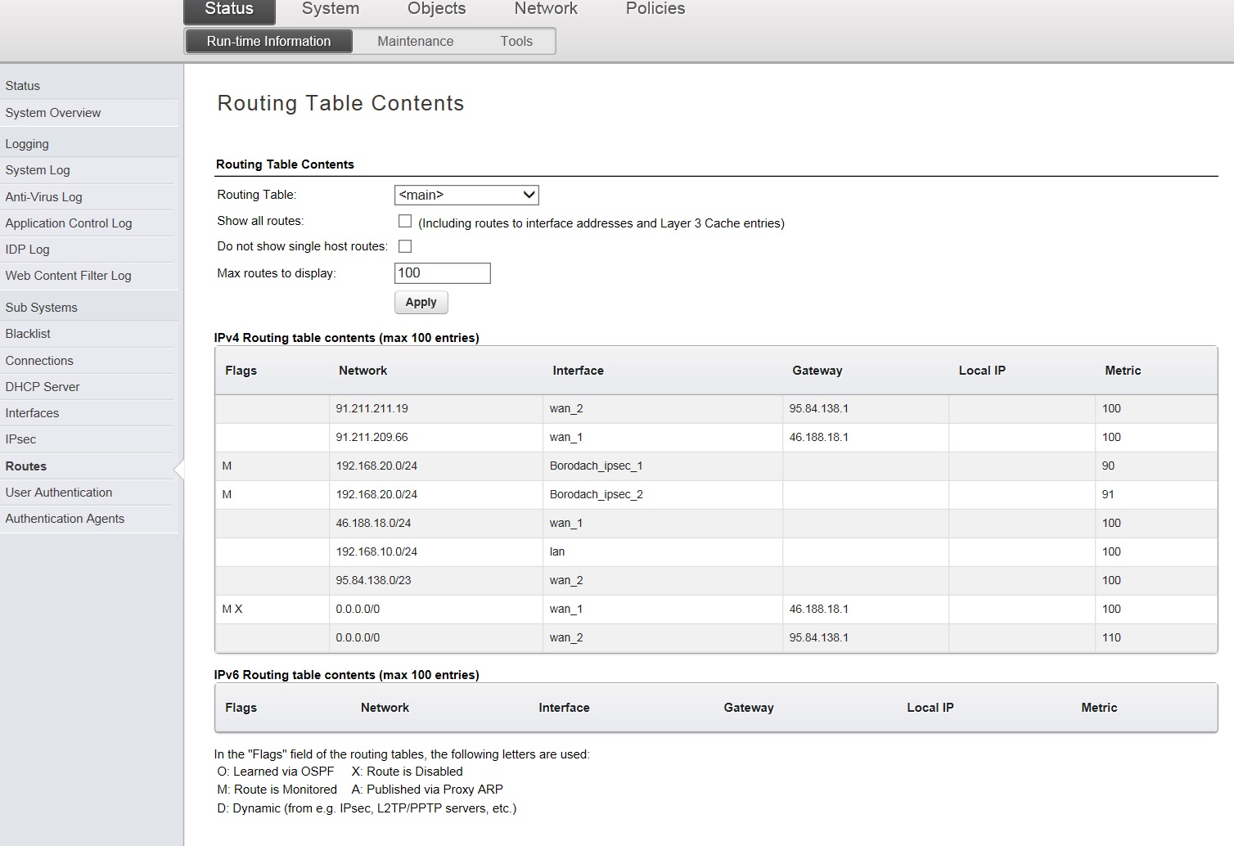Switch to the System top menu
This screenshot has width=1234, height=846.
(330, 9)
